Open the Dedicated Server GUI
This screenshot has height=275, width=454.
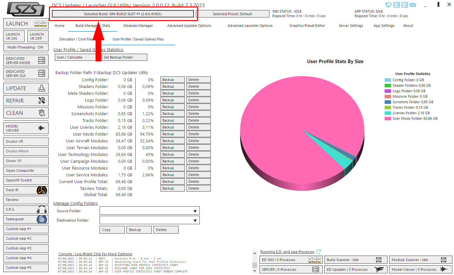[x=26, y=73]
